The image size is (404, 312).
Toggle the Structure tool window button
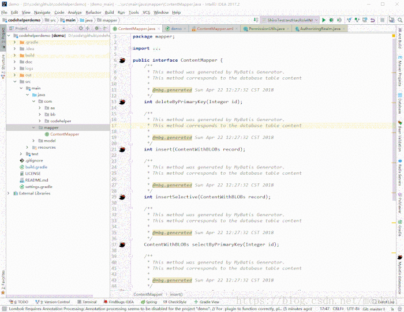coord(3,66)
